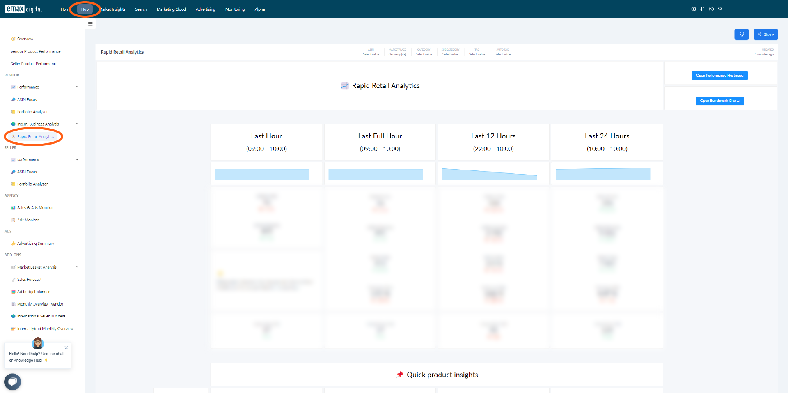The image size is (788, 393).
Task: Open Seller Product Performance link
Action: point(34,64)
